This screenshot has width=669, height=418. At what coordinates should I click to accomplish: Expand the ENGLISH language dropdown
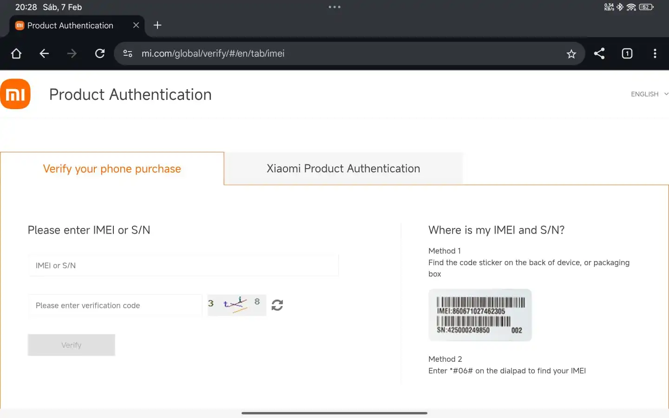(649, 94)
